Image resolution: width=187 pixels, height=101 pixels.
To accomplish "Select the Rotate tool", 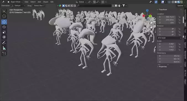I will [x=4, y=27].
